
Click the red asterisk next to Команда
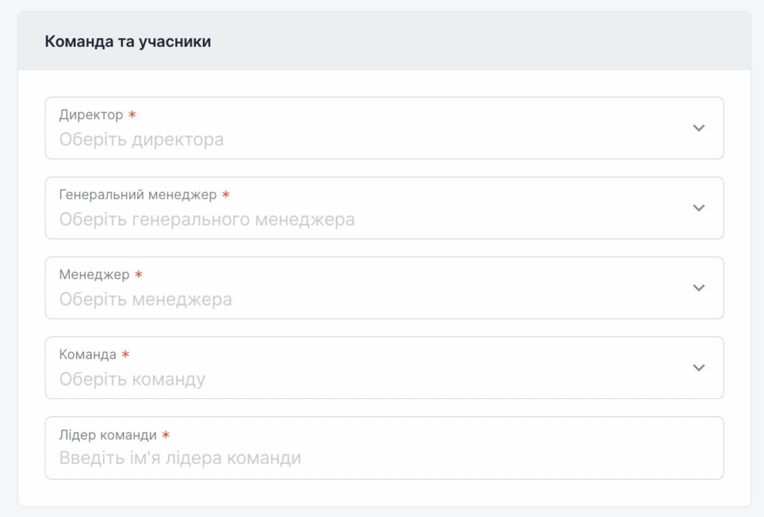(x=125, y=354)
